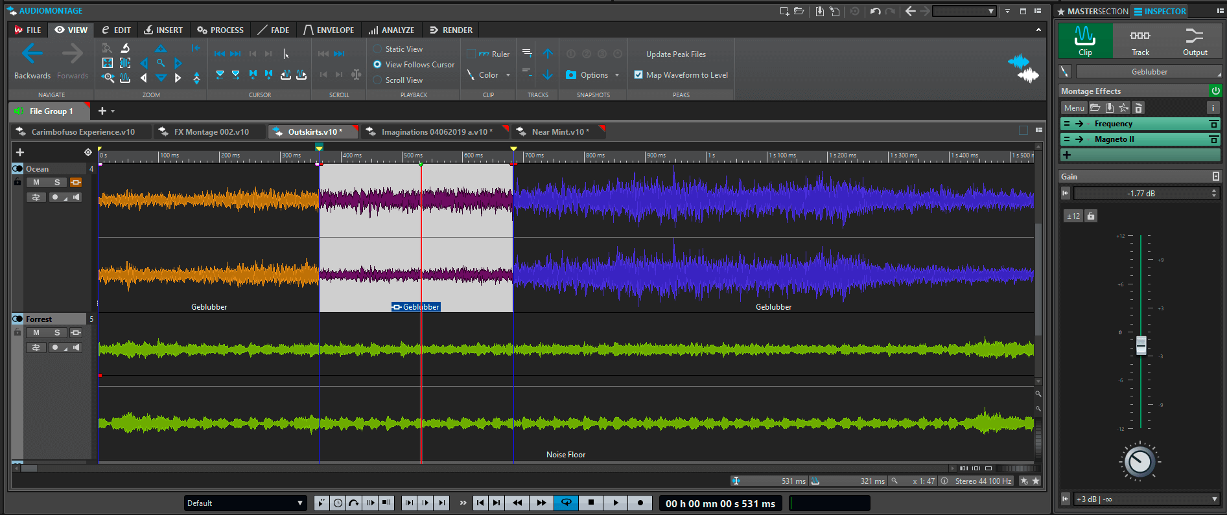Move track up with the up arrow
The width and height of the screenshot is (1227, 515).
[548, 54]
